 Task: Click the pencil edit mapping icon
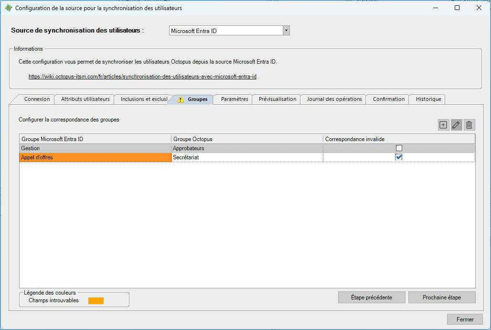click(456, 125)
